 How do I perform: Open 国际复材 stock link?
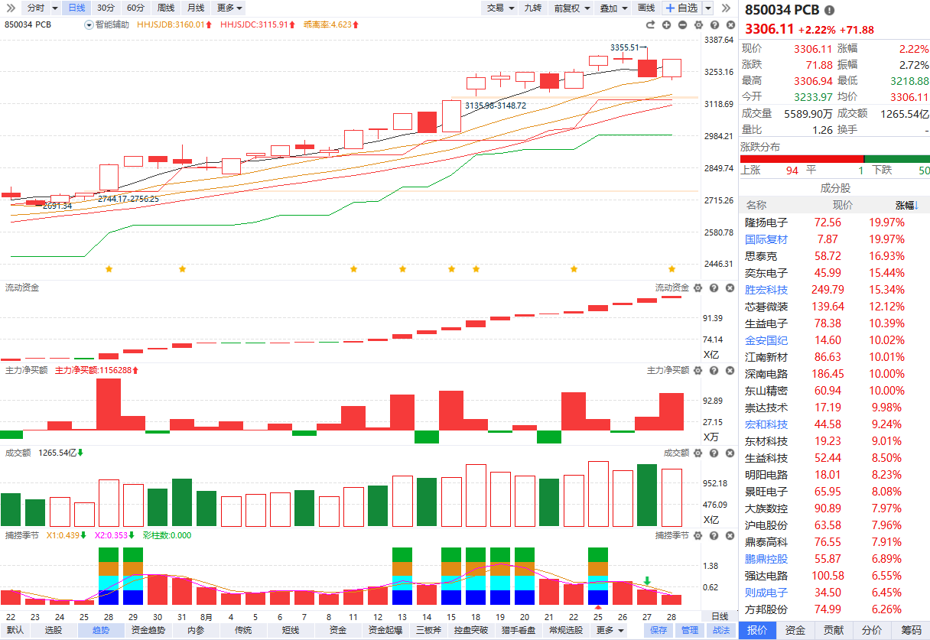tap(766, 239)
